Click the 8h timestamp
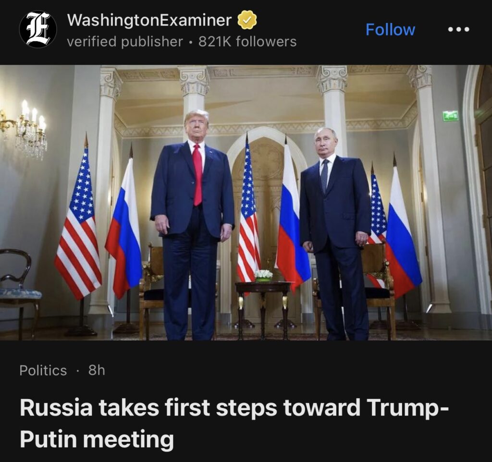 97,370
